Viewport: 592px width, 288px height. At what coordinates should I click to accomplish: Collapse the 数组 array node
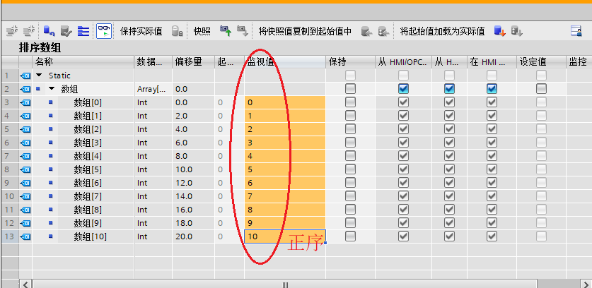tap(52, 89)
